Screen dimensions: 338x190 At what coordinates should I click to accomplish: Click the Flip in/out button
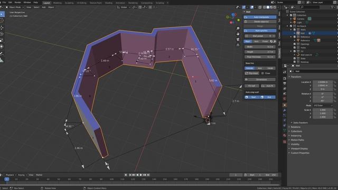pyautogui.click(x=251, y=73)
